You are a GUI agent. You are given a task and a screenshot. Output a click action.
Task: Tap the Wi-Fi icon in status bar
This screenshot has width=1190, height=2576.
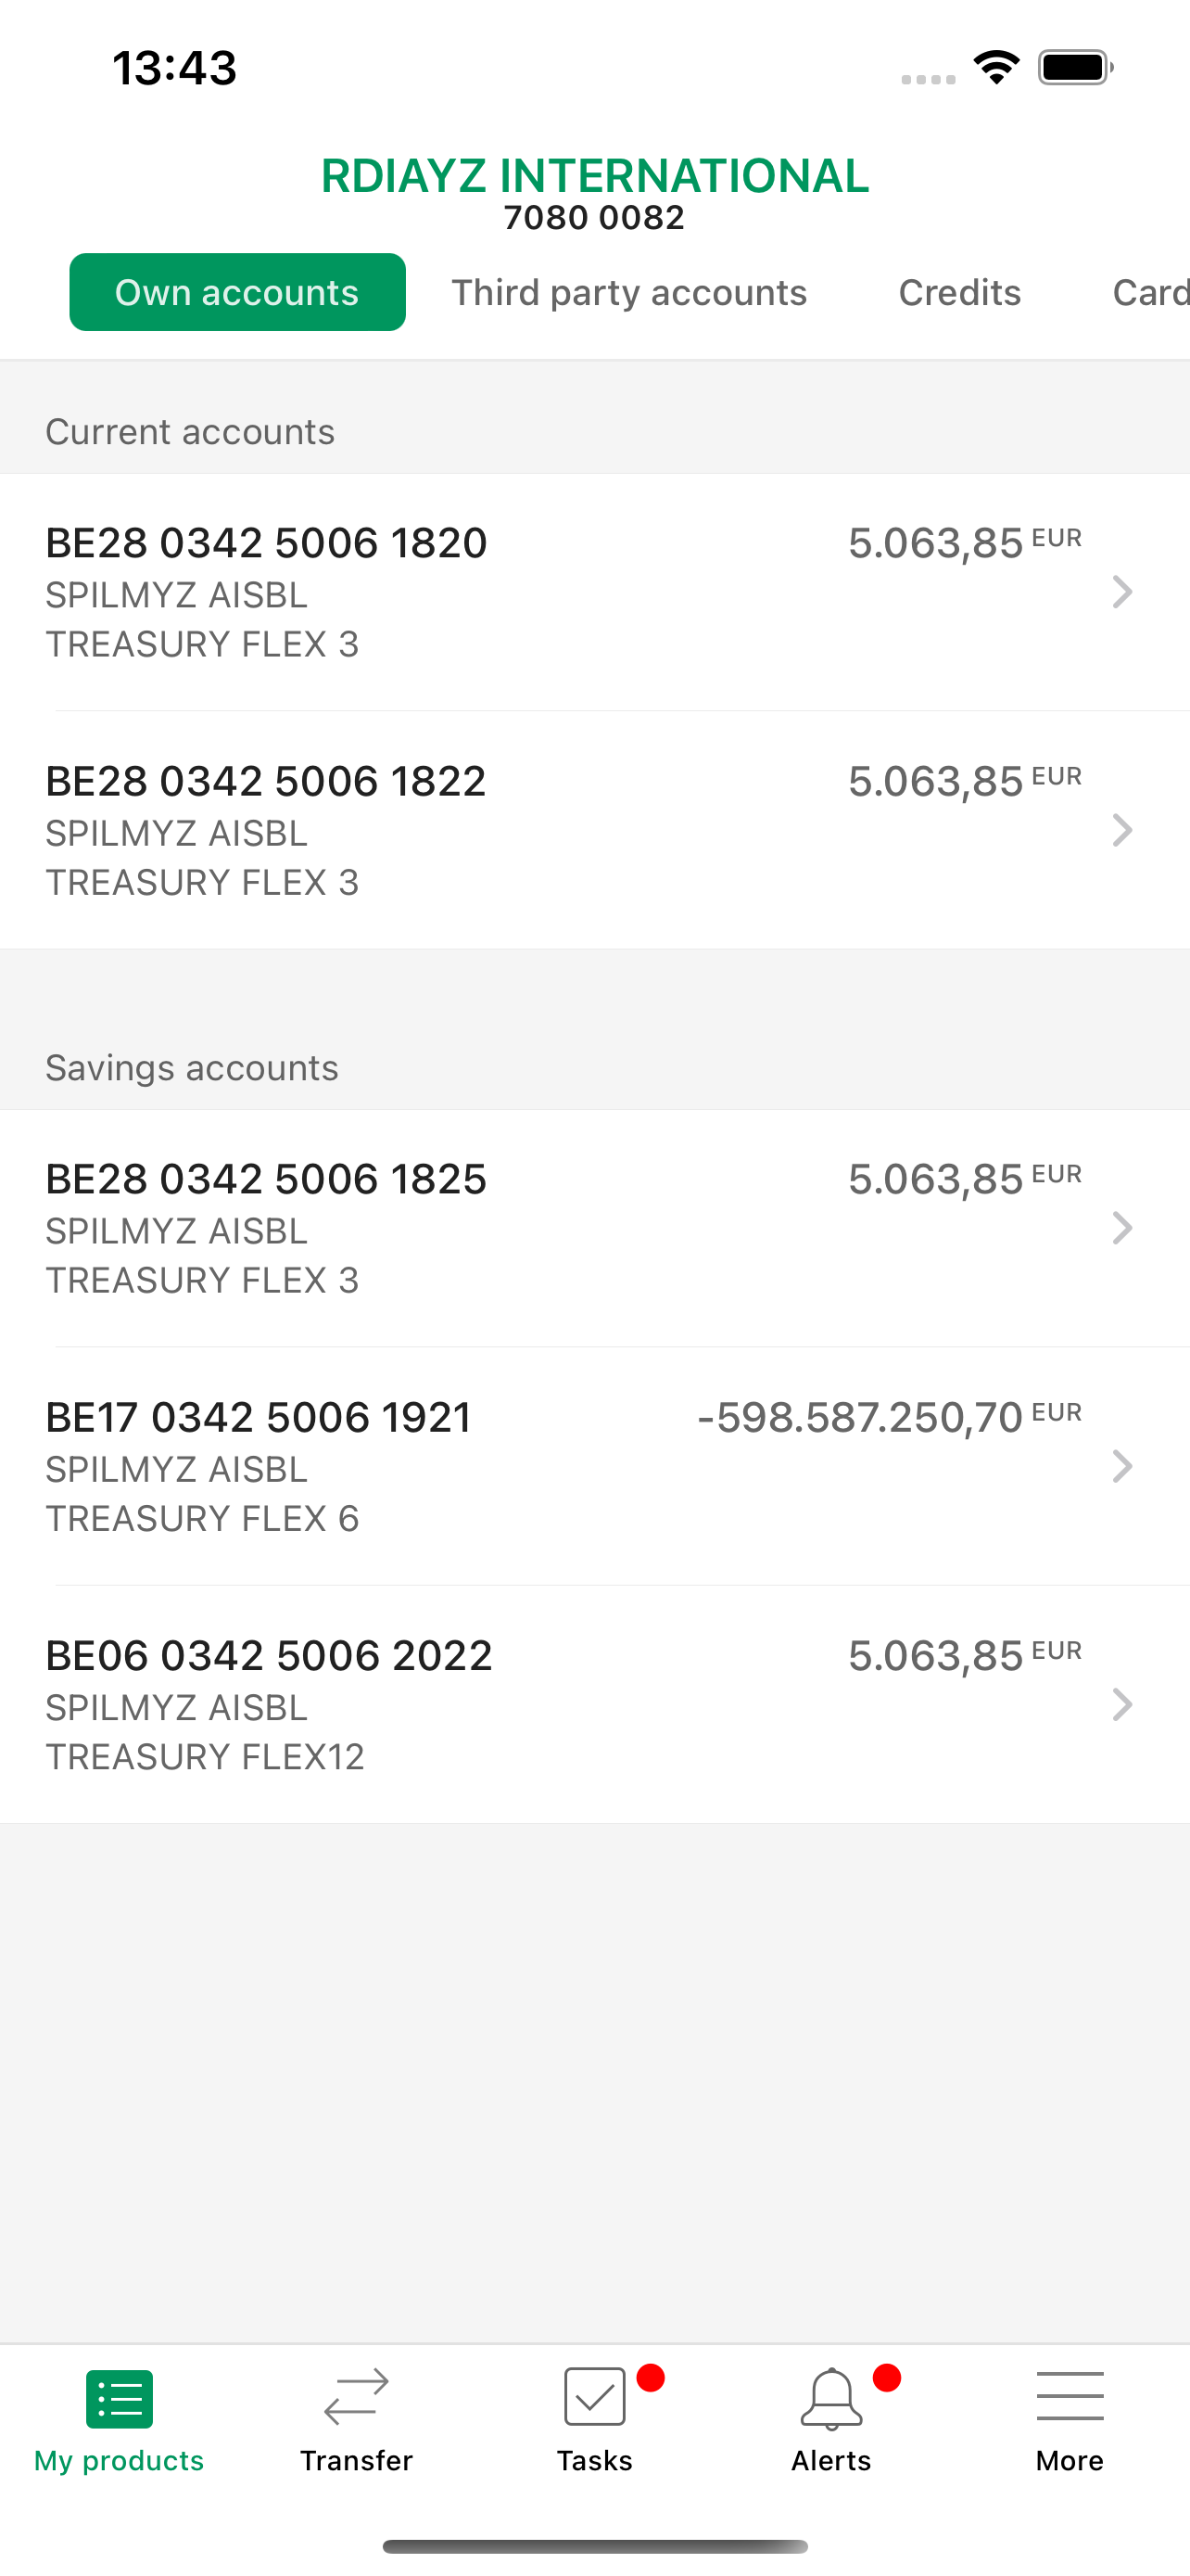[x=996, y=67]
